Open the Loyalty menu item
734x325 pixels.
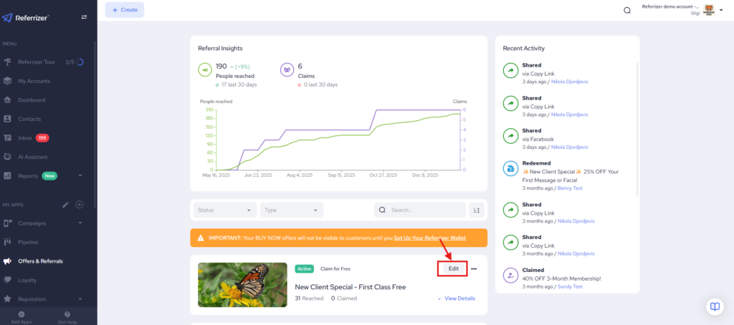tap(29, 280)
